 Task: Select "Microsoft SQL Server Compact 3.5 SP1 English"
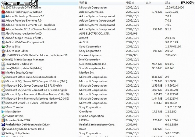click(x=34, y=86)
